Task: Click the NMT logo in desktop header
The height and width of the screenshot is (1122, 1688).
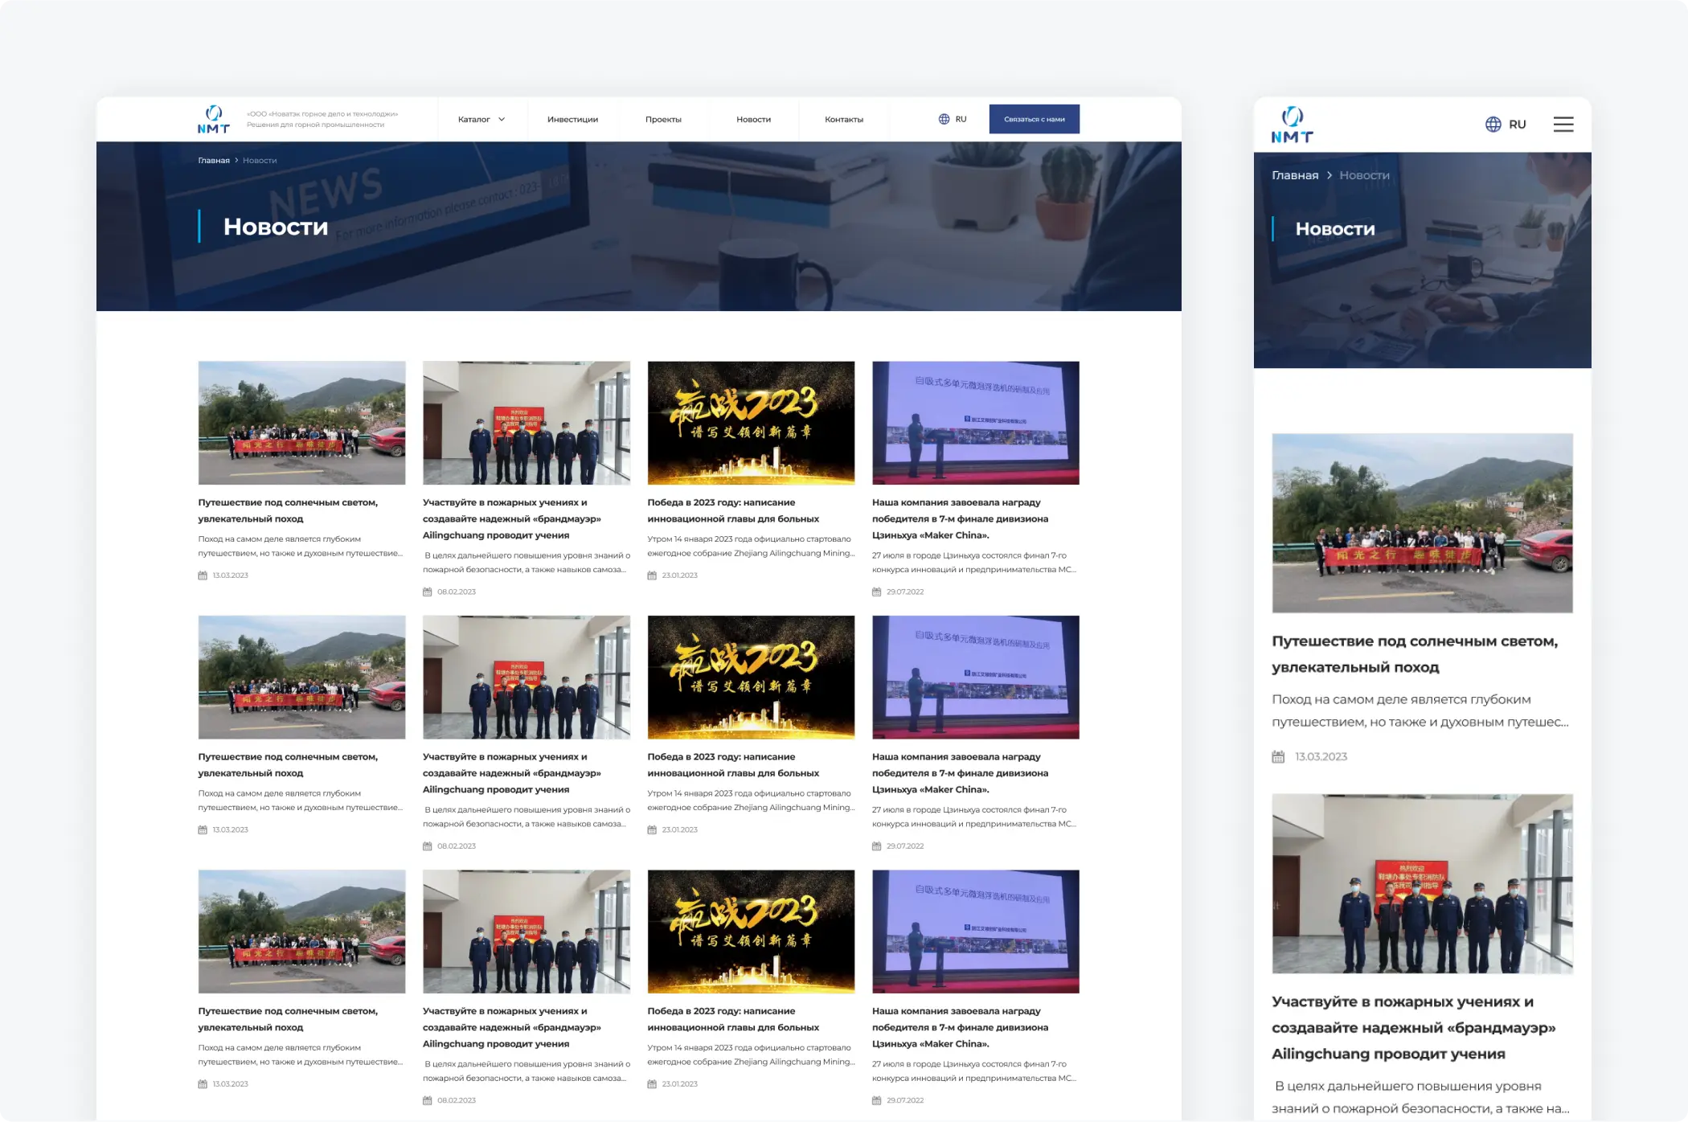Action: click(214, 119)
